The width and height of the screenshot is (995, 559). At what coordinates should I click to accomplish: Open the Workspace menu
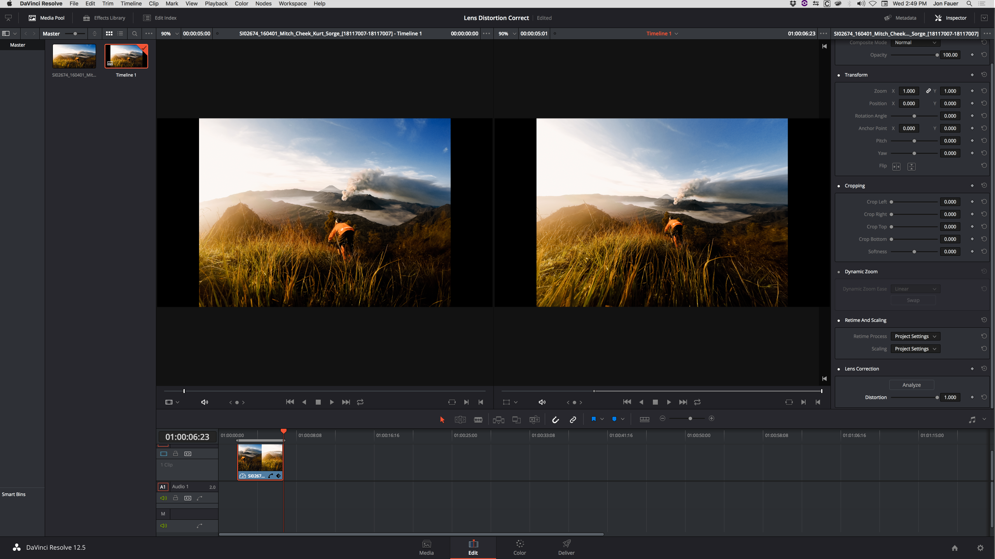coord(292,3)
